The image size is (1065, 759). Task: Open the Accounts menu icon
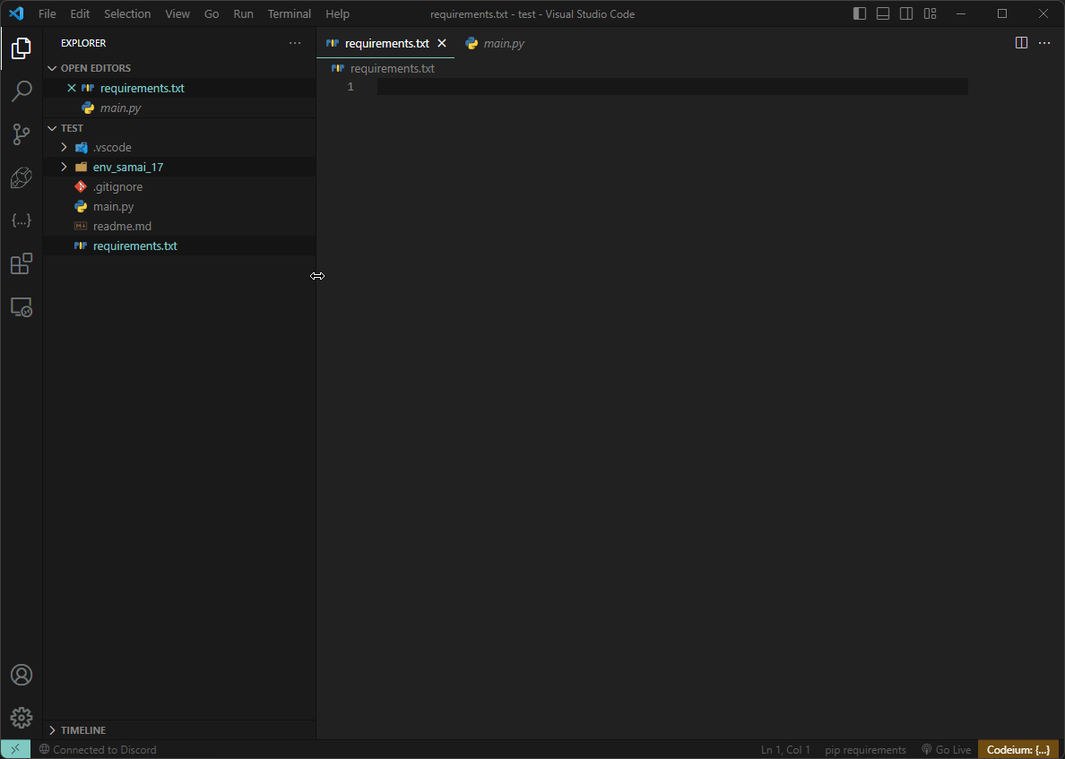point(22,675)
